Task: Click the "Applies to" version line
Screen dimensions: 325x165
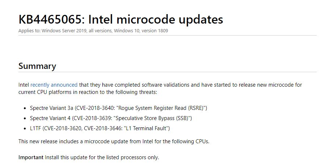Action: click(x=93, y=31)
